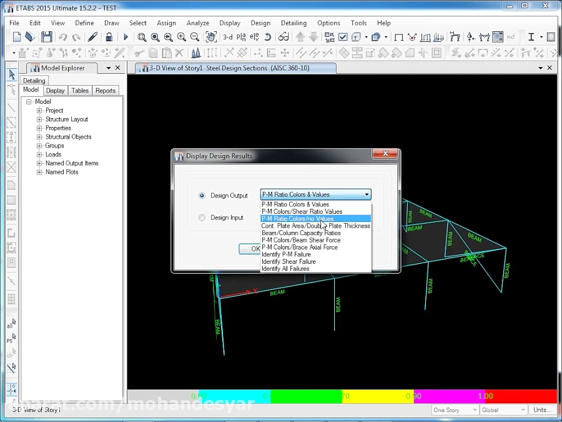The image size is (562, 422).
Task: Click the Units button
Action: pos(541,410)
